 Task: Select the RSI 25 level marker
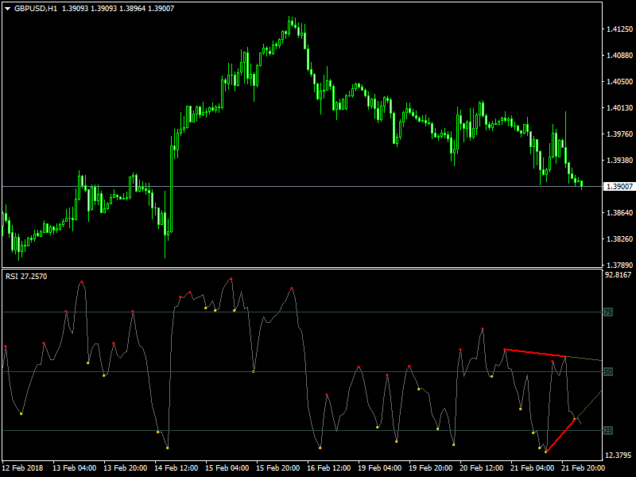point(607,430)
